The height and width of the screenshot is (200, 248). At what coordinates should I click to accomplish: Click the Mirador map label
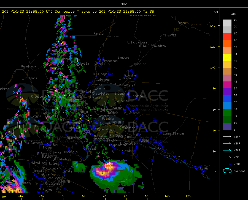(127, 151)
